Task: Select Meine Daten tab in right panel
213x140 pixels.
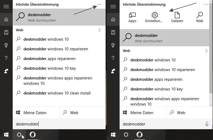Action: click(143, 113)
